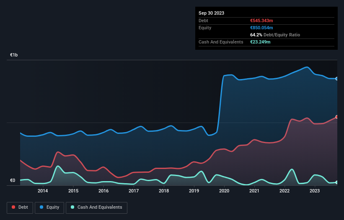This screenshot has height=220, width=344.
Task: Click the 2021 x-axis label
Action: coord(254,191)
